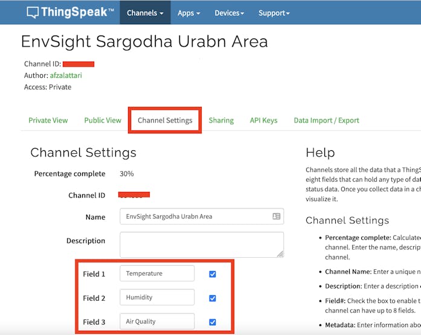Grab the Description box resize handle
The width and height of the screenshot is (421, 335).
point(280,254)
